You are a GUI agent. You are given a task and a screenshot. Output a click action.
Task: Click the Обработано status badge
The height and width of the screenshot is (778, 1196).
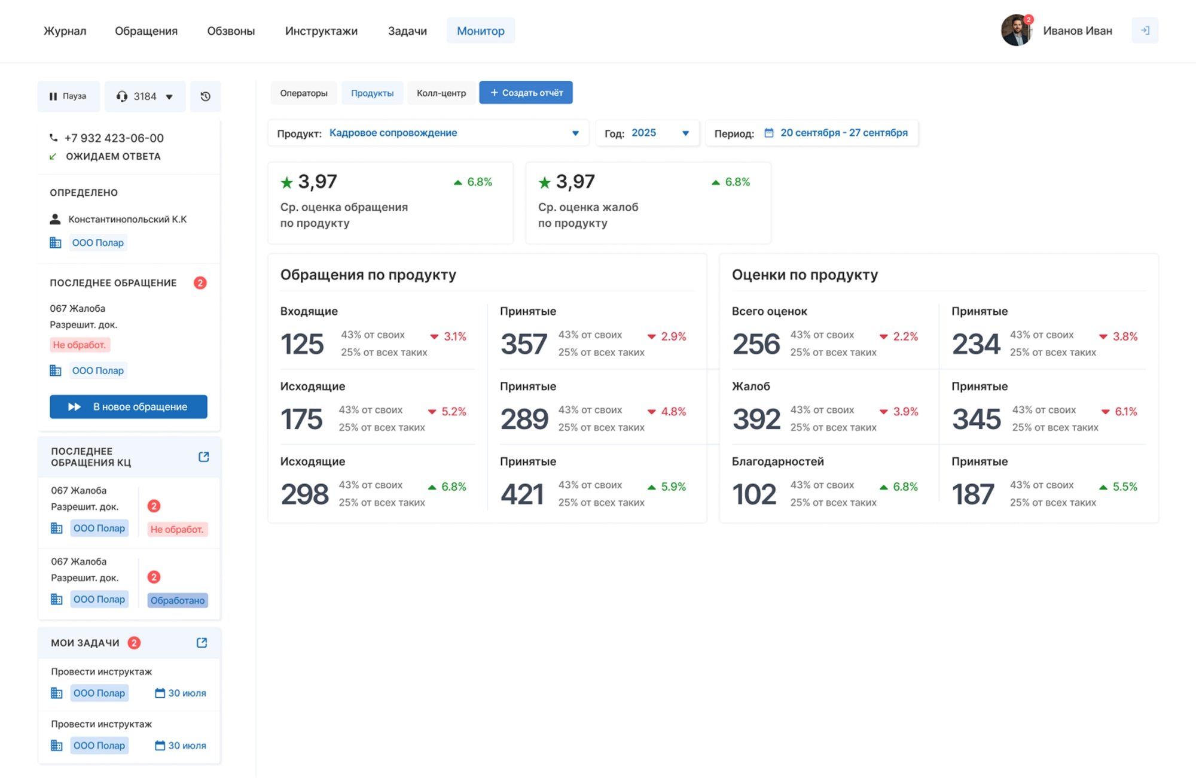(x=177, y=600)
